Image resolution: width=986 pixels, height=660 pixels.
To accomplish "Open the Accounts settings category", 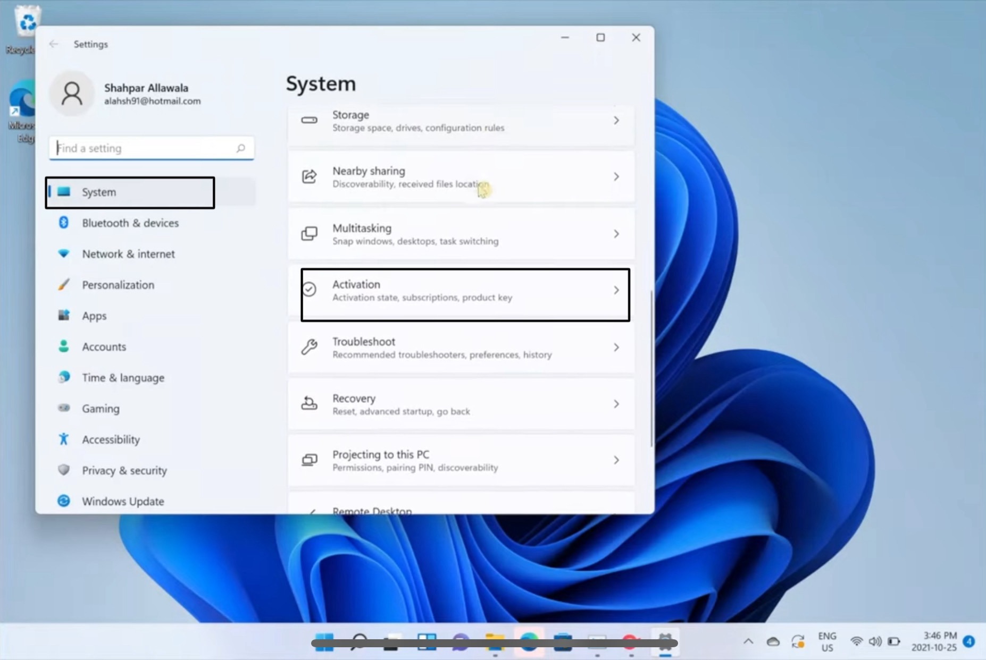I will (x=152, y=346).
